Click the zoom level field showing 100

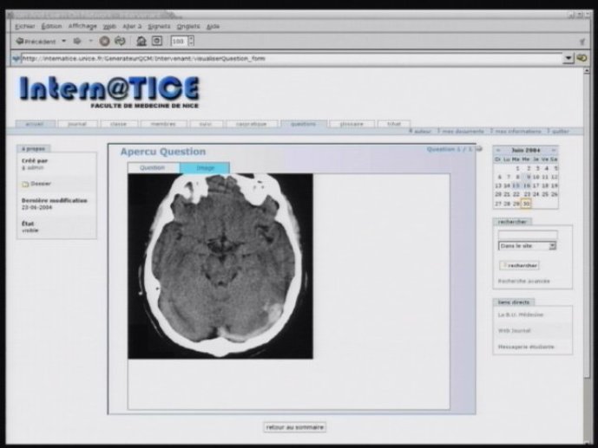point(179,41)
